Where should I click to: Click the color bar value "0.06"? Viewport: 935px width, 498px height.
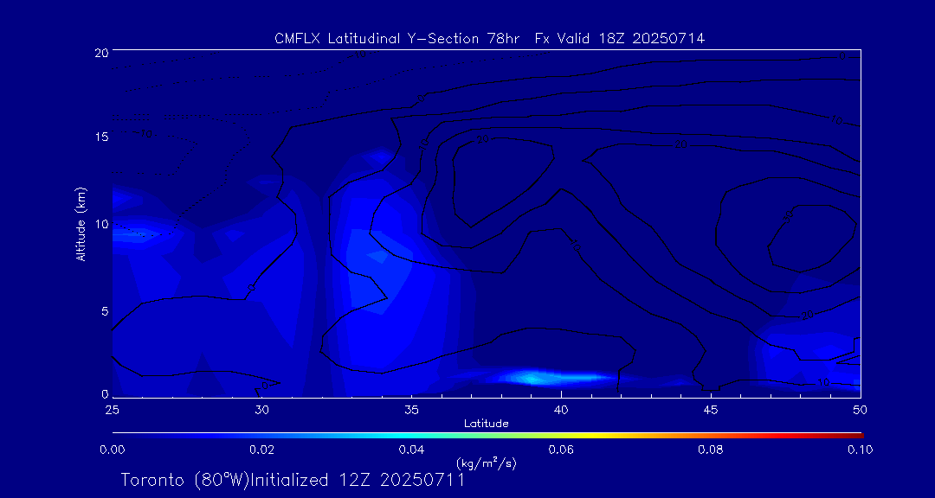click(561, 450)
